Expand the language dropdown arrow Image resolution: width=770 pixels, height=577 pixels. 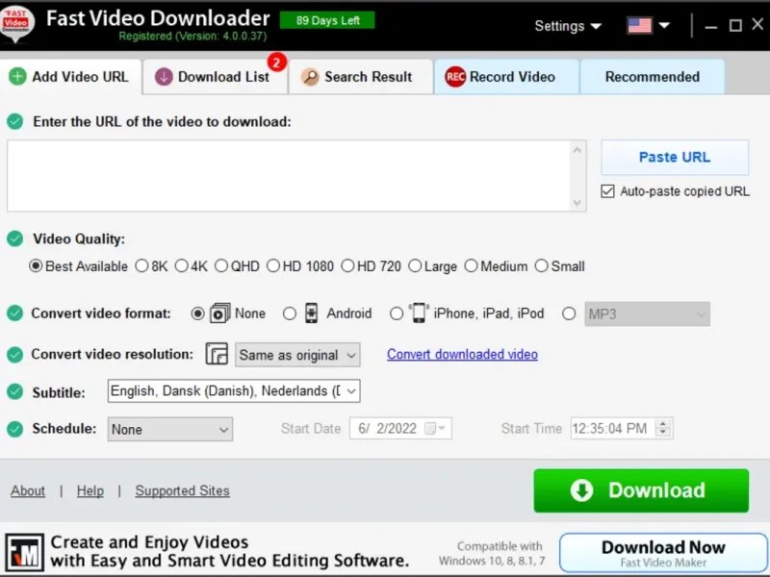664,26
